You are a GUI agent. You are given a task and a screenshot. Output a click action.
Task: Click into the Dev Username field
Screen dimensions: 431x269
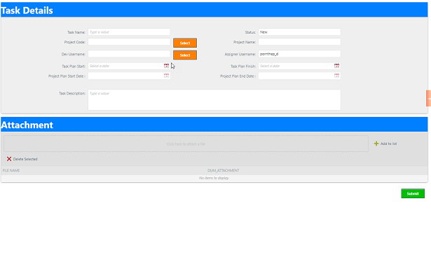coord(129,54)
